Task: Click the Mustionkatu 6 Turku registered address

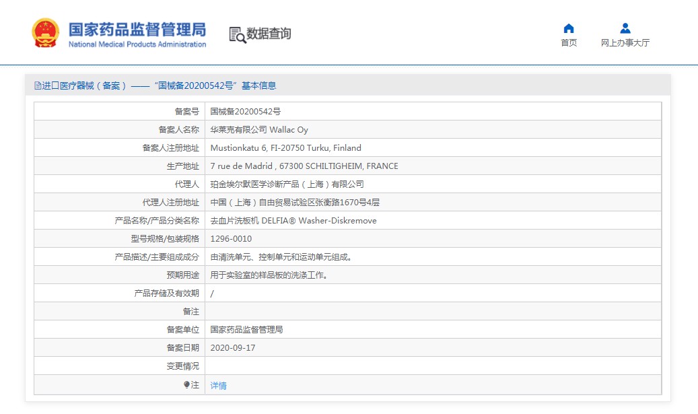Action: (285, 147)
